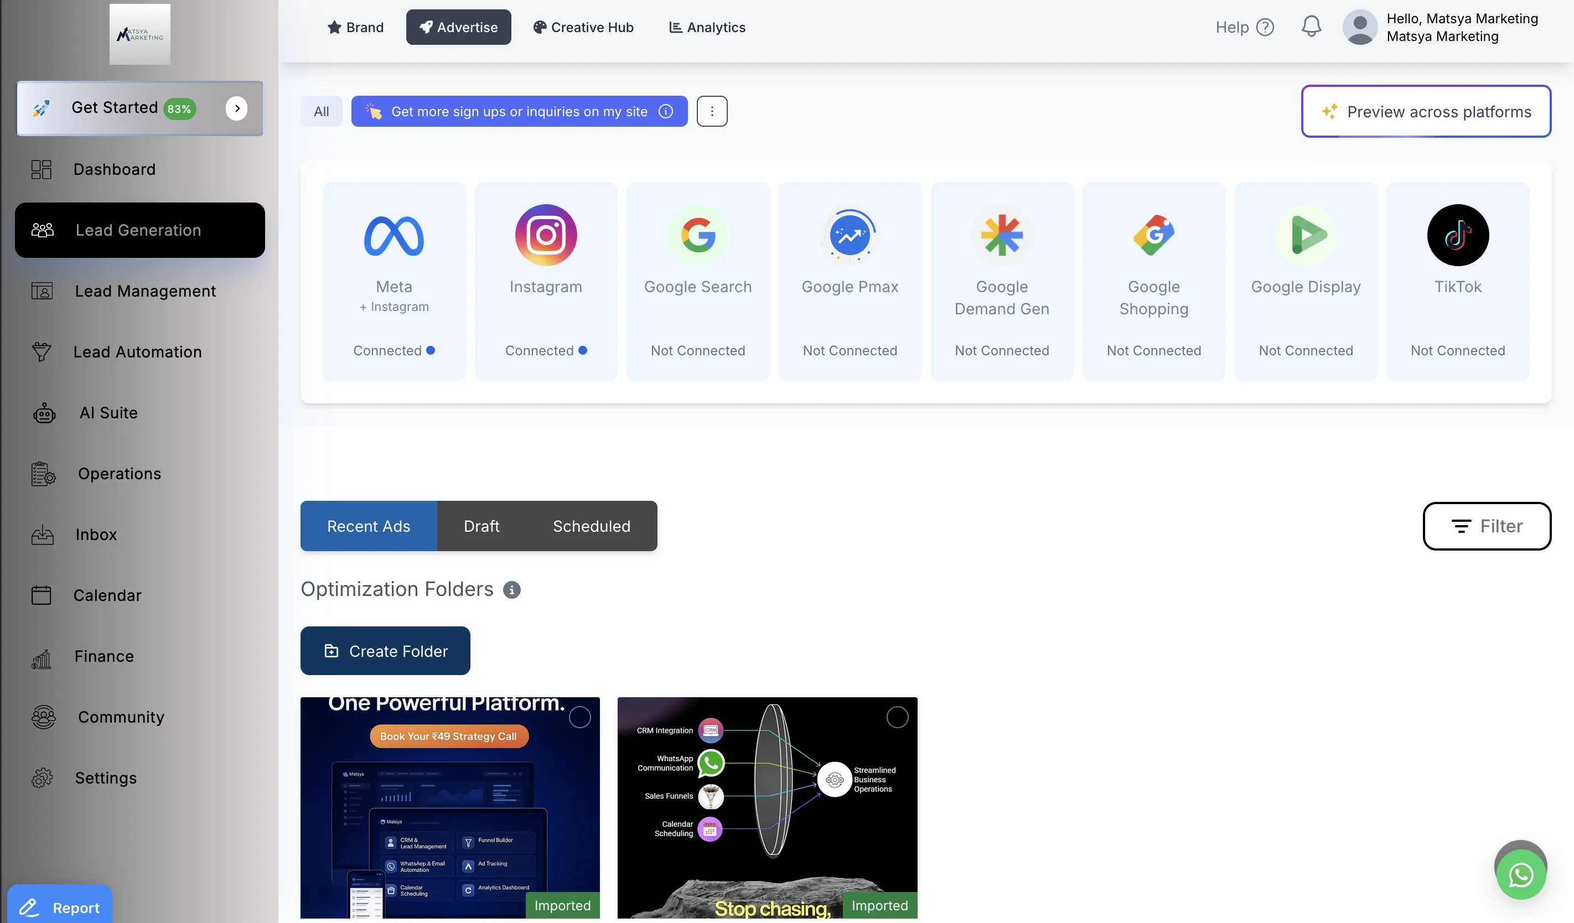This screenshot has width=1574, height=923.
Task: Open info icon next to Optimization Folders
Action: (x=511, y=589)
